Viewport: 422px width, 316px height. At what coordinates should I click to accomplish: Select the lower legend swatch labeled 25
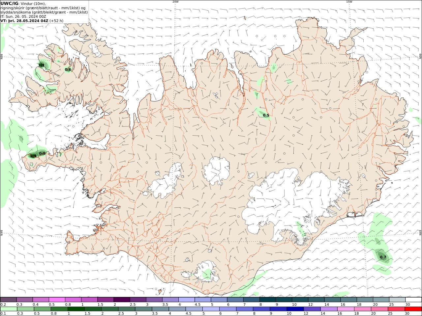click(x=396, y=309)
